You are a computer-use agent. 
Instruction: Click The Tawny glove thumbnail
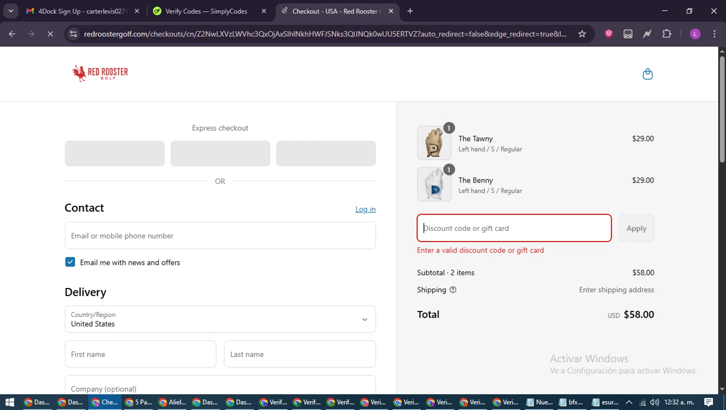434,143
